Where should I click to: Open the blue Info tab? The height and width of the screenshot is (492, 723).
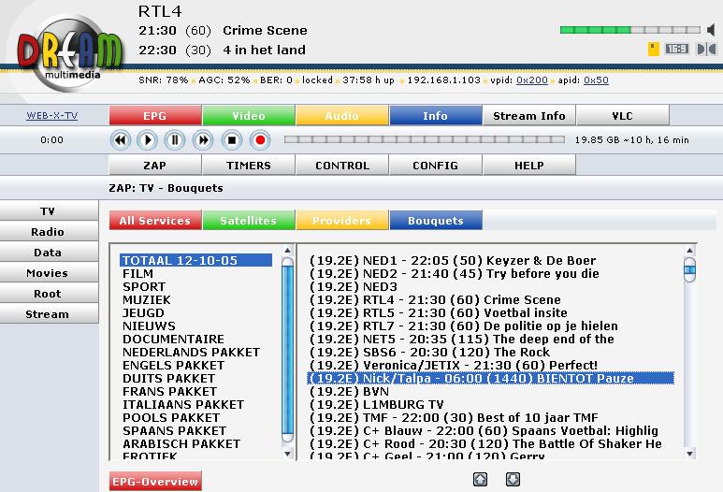coord(436,116)
